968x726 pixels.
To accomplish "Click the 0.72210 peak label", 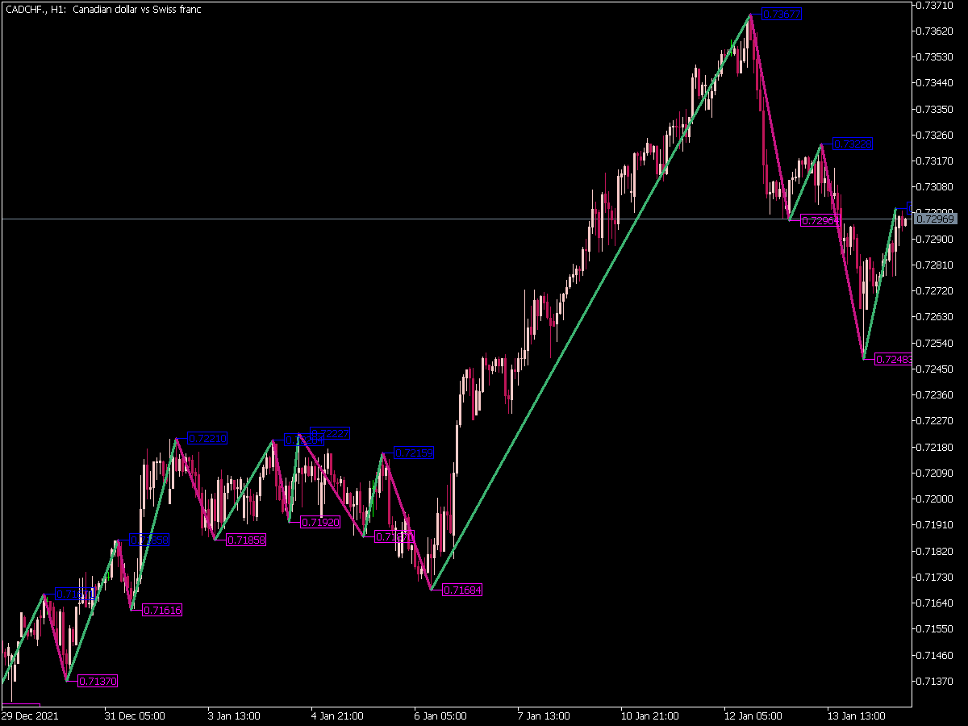I will pos(207,438).
